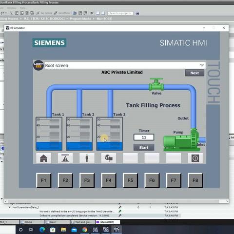Click the X cross toolbar icon

pyautogui.click(x=92, y=13)
